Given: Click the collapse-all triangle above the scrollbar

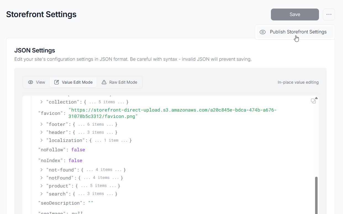Looking at the screenshot, I should [x=316, y=98].
